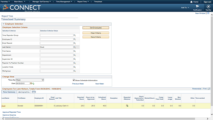The width and height of the screenshot is (213, 120).
Task: Click the Home house icon
Action: coord(191,2)
